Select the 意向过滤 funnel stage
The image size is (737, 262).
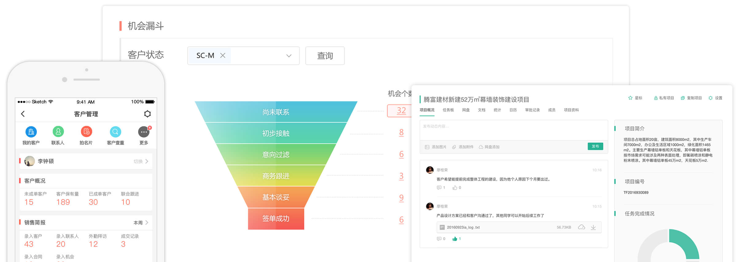point(276,154)
